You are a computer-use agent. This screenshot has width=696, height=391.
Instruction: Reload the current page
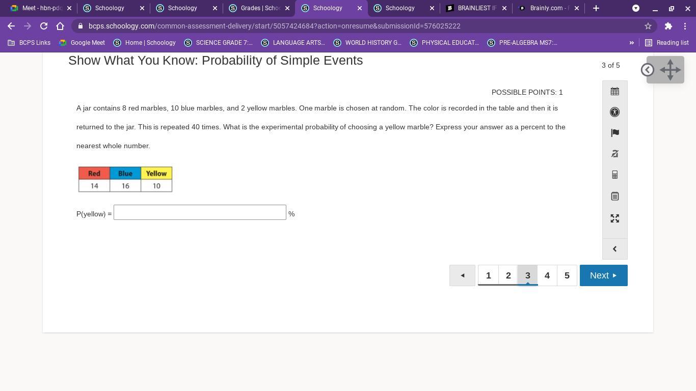click(44, 26)
